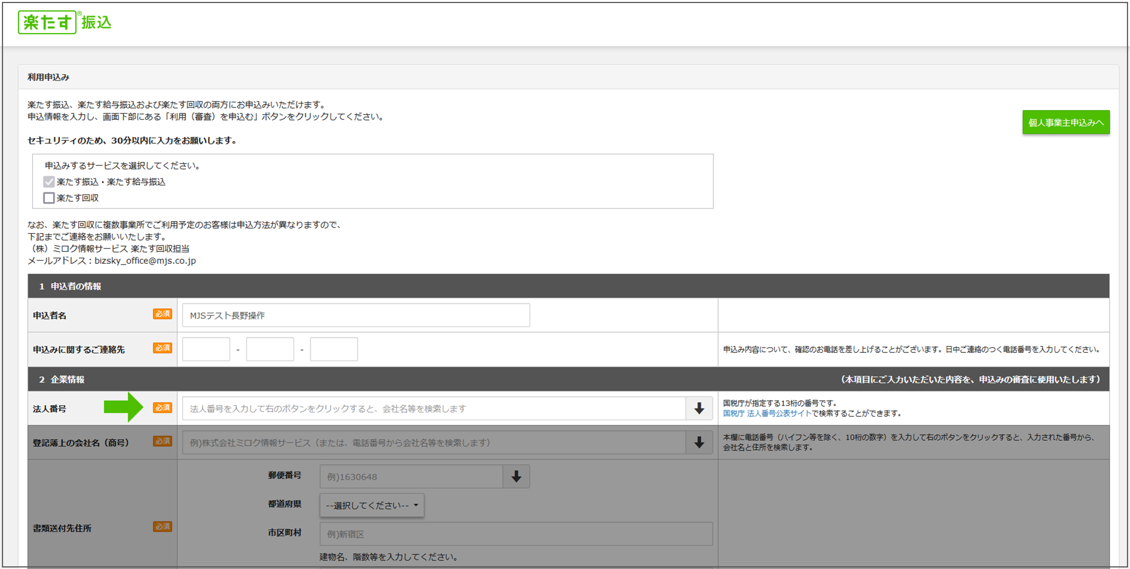This screenshot has width=1130, height=569.
Task: Click the 建物名、階数等を入力してください text
Action: coord(389,557)
